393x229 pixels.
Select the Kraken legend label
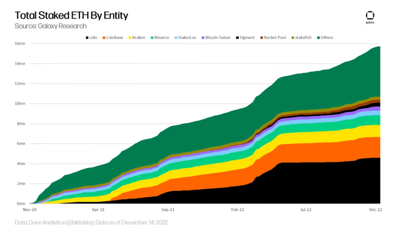(x=139, y=37)
